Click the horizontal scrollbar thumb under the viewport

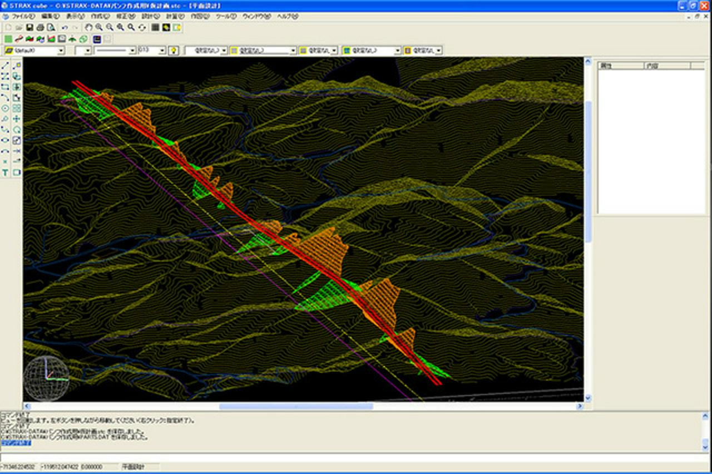295,407
